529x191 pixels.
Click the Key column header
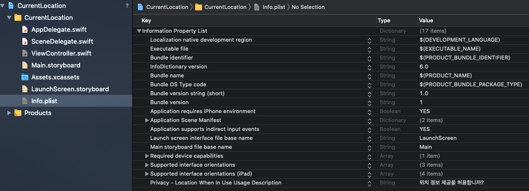146,20
